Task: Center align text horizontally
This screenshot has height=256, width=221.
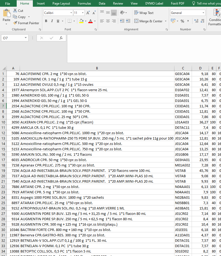Action: pyautogui.click(x=108, y=21)
